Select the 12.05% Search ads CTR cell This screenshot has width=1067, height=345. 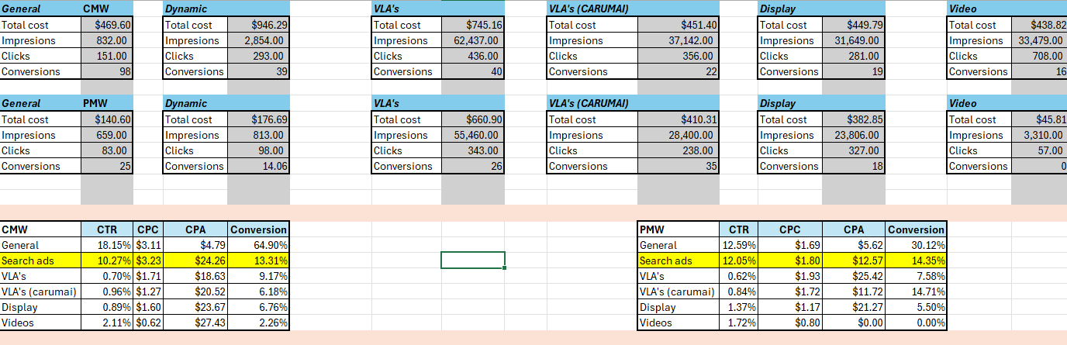737,260
